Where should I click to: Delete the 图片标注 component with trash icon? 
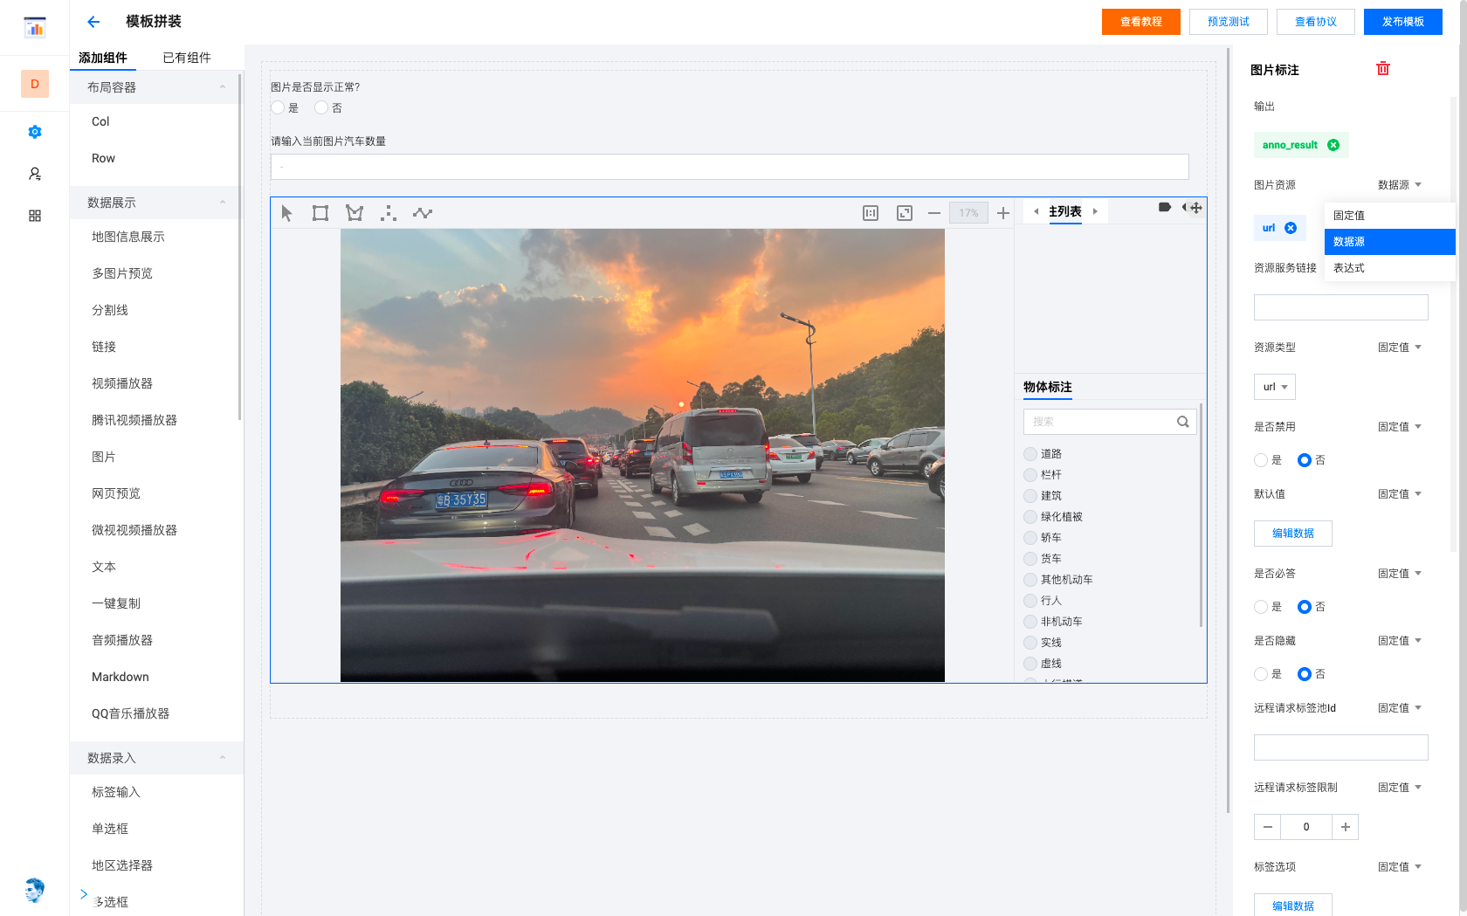point(1383,69)
